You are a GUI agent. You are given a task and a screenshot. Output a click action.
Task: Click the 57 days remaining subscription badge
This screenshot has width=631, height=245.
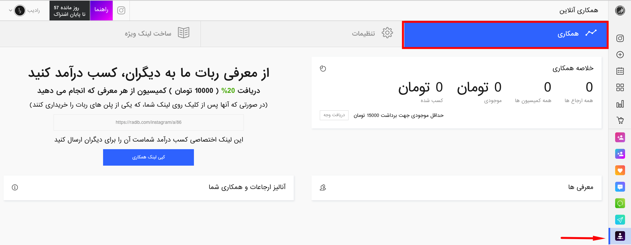[x=69, y=10]
